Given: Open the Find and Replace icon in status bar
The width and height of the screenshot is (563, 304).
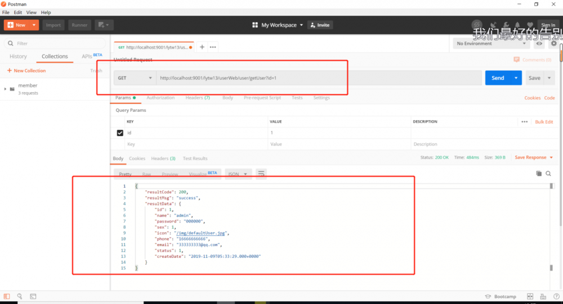Looking at the screenshot, I should [x=20, y=296].
